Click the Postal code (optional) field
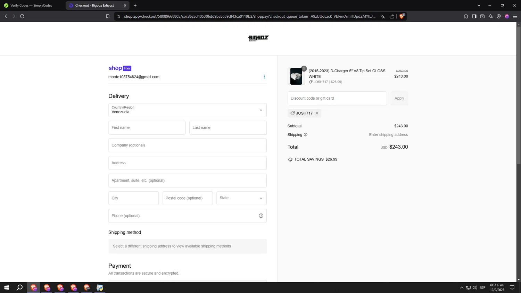The image size is (521, 293). point(188,198)
